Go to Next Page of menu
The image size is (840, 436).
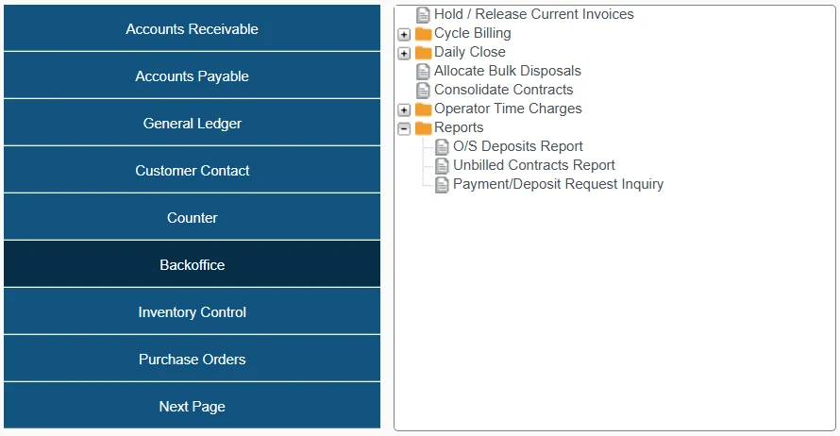point(192,406)
